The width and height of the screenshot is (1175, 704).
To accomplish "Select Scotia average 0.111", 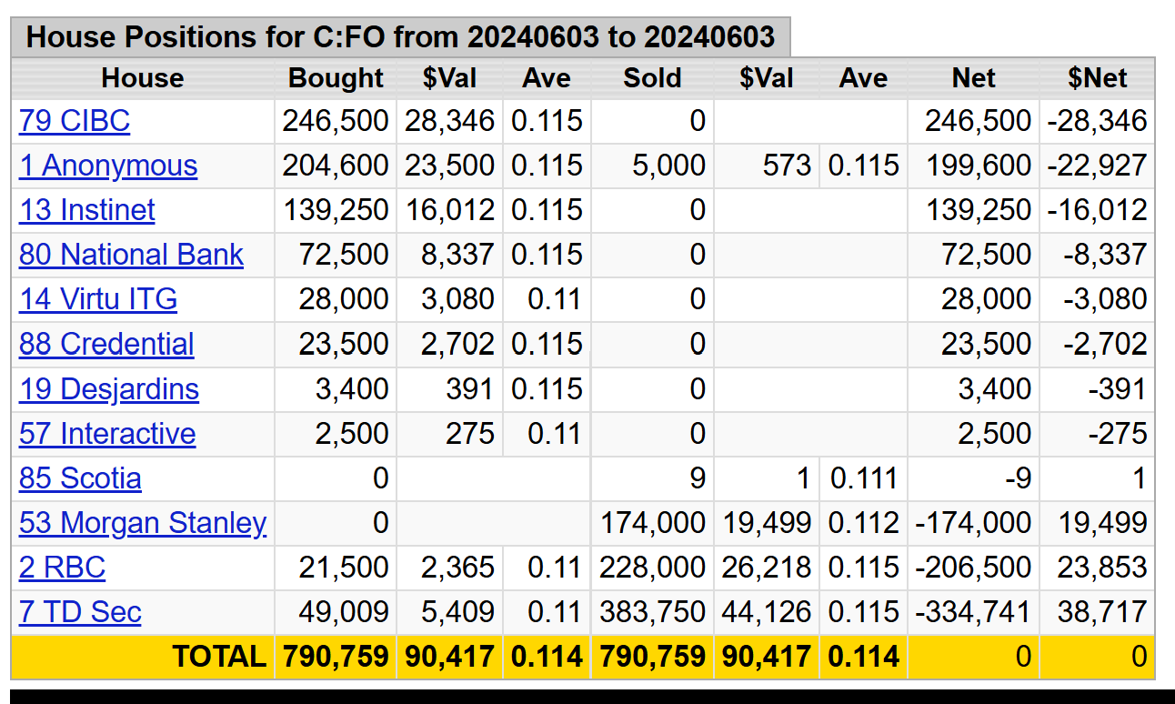I will pos(863,478).
